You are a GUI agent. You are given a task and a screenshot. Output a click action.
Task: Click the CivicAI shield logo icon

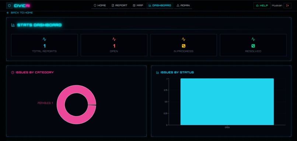point(10,5)
